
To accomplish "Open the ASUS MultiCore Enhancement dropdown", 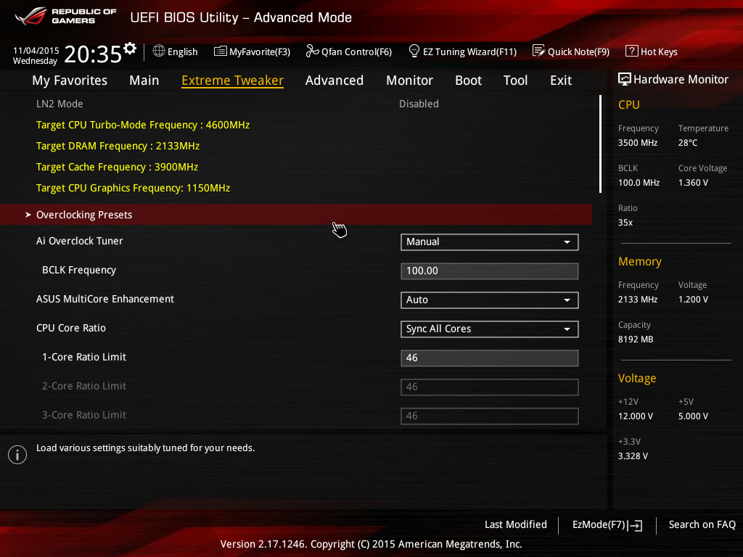I will coord(490,300).
